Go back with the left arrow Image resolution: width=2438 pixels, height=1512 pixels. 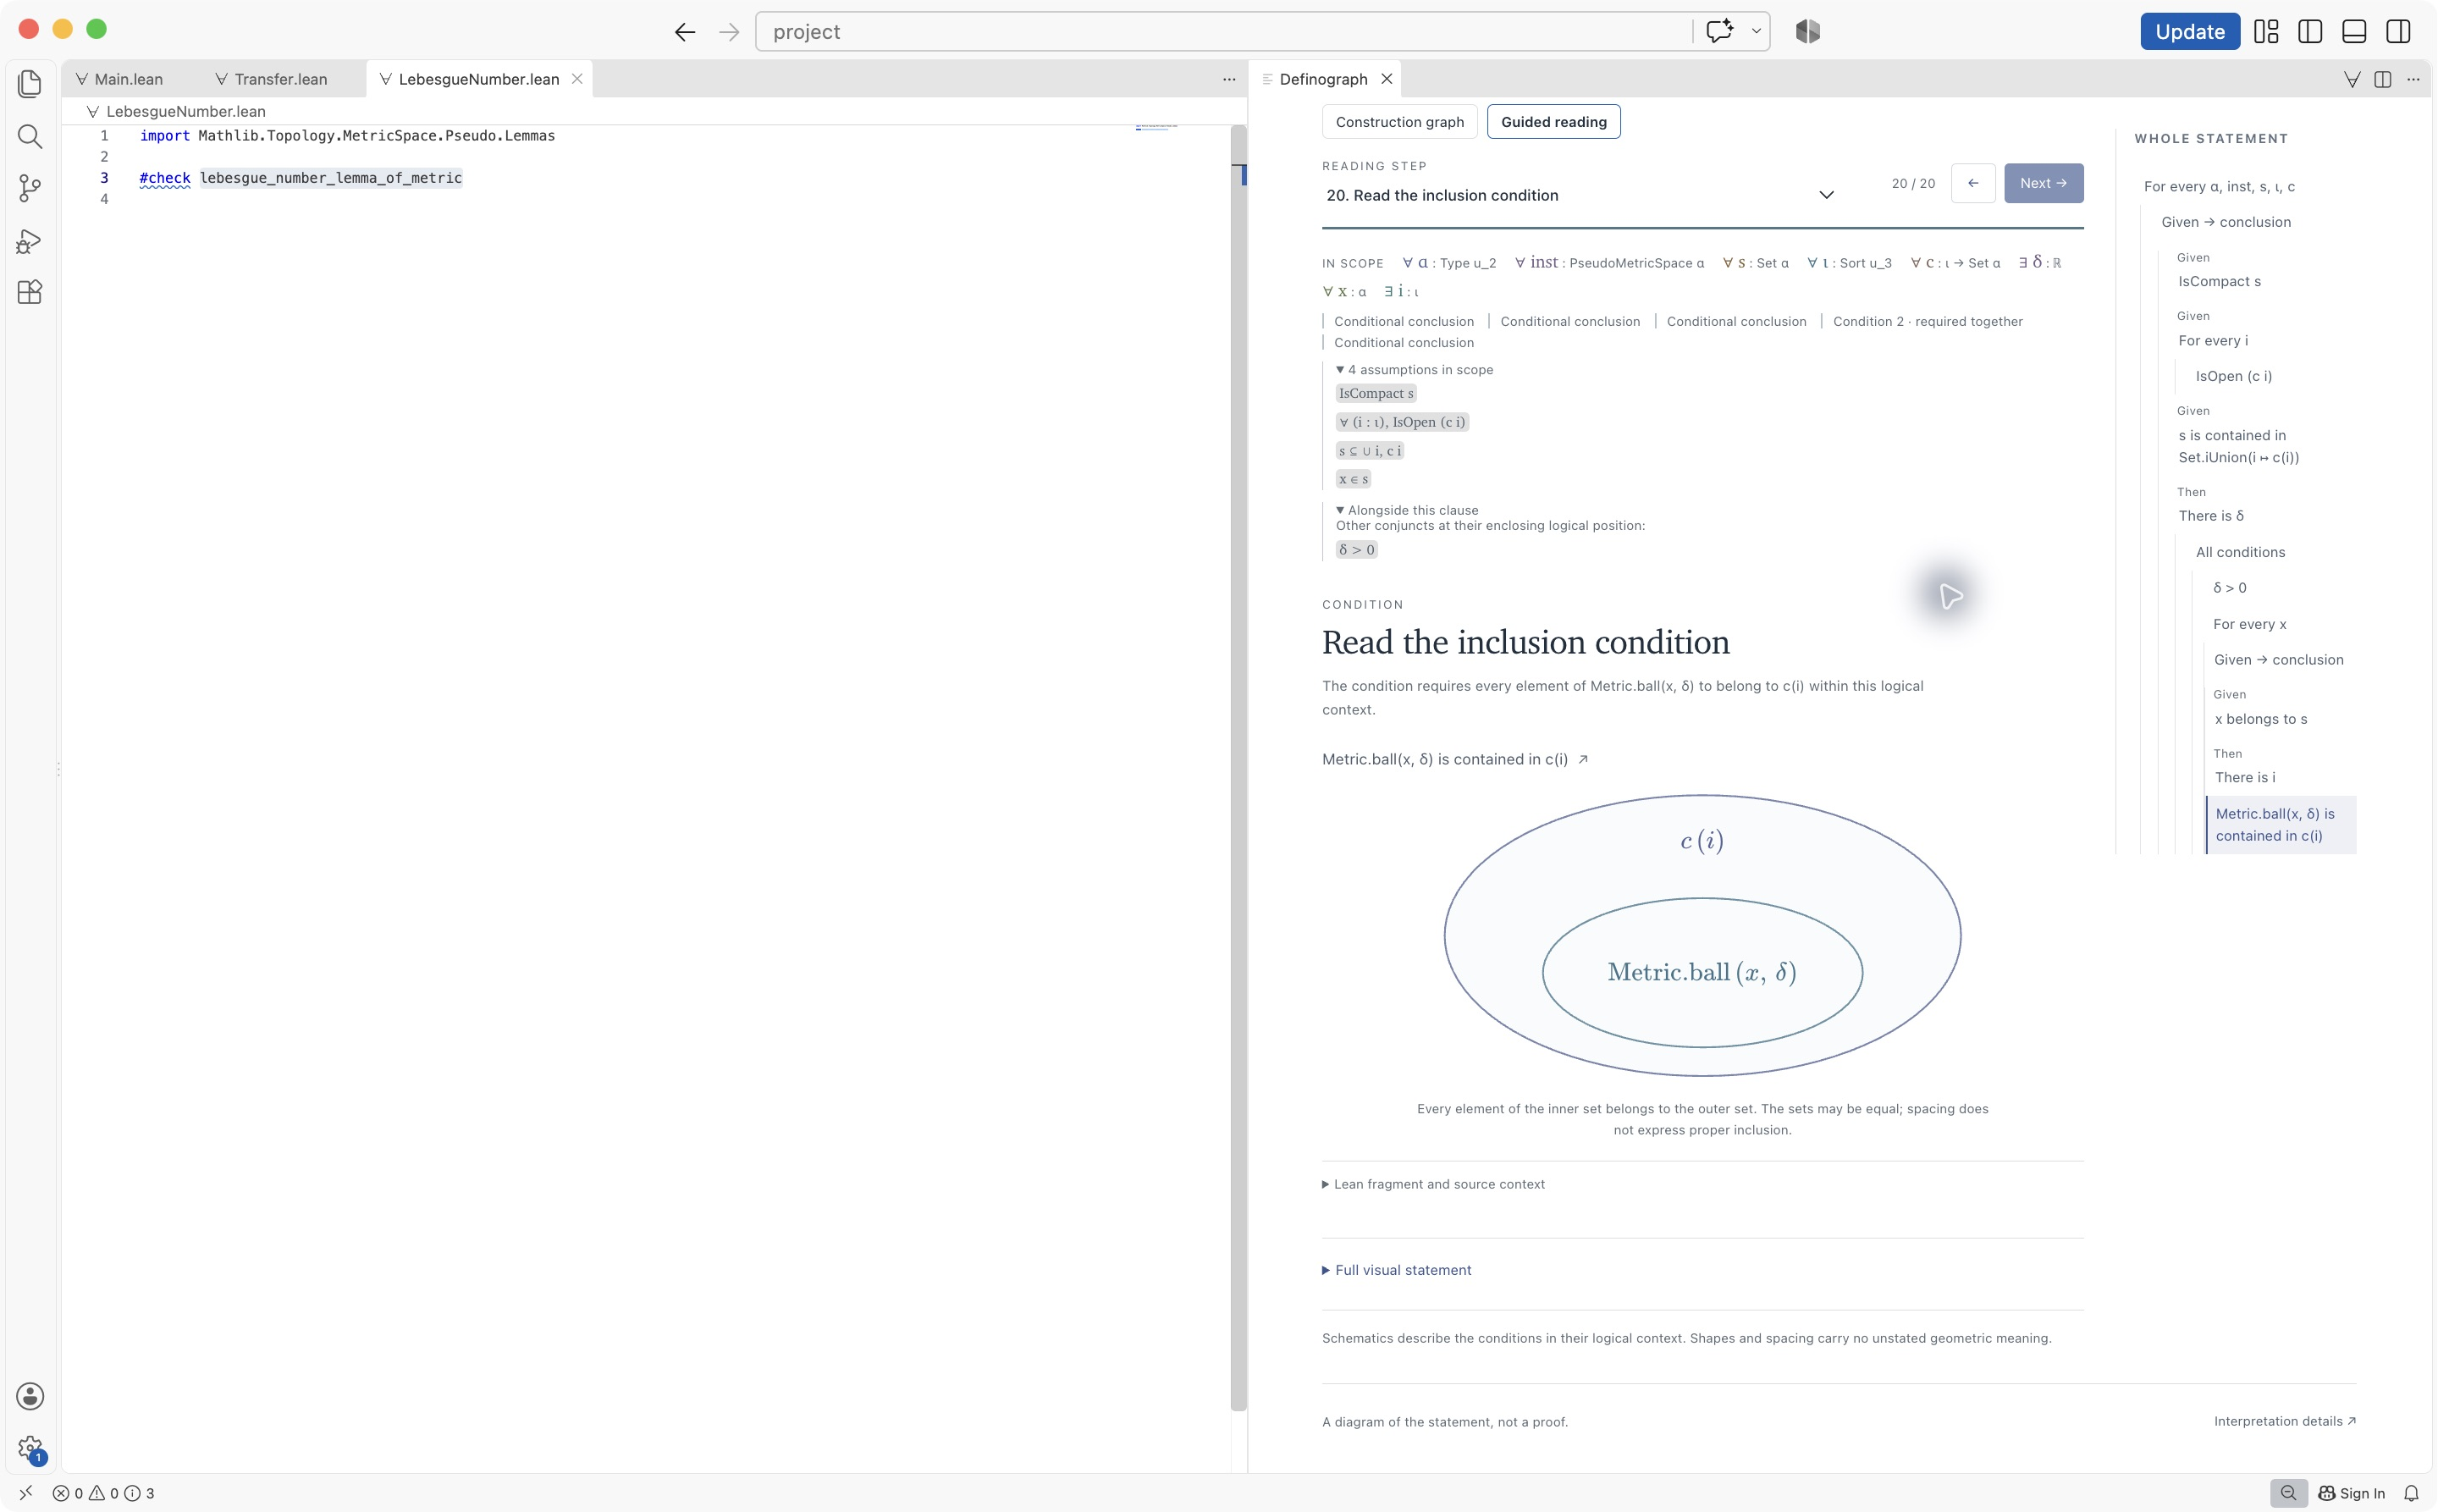tap(685, 32)
